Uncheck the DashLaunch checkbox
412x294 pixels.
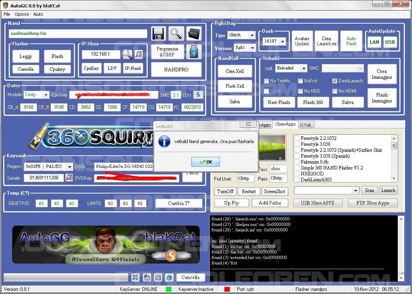tap(335, 81)
